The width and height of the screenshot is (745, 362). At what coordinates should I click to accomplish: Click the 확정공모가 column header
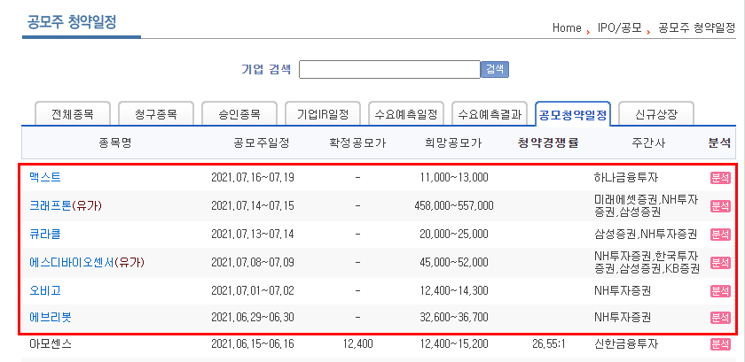[x=357, y=143]
